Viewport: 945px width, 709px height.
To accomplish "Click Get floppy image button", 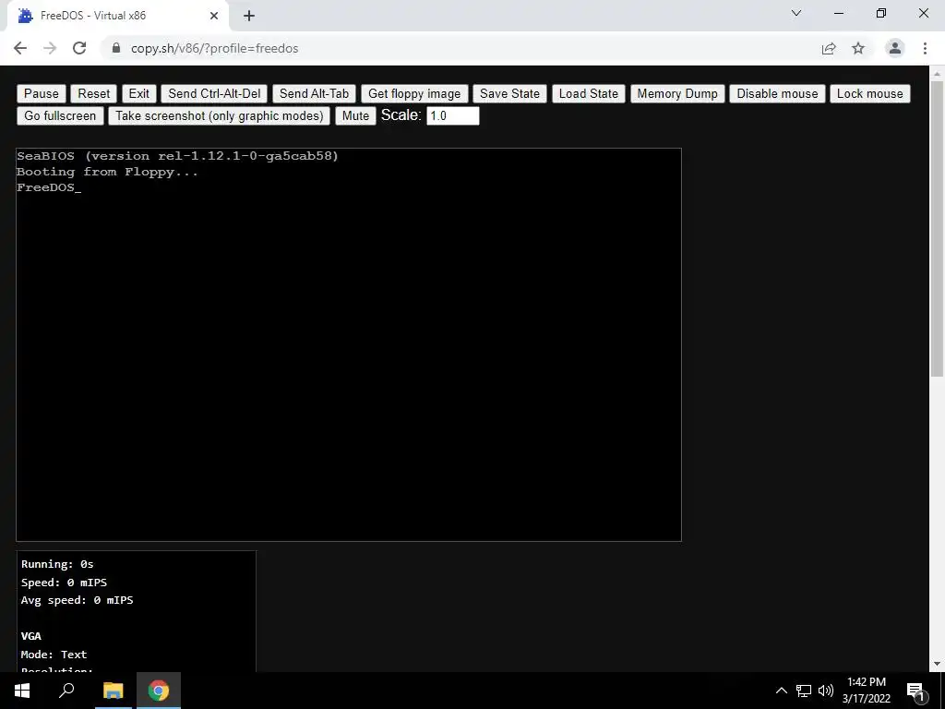I will pyautogui.click(x=414, y=93).
